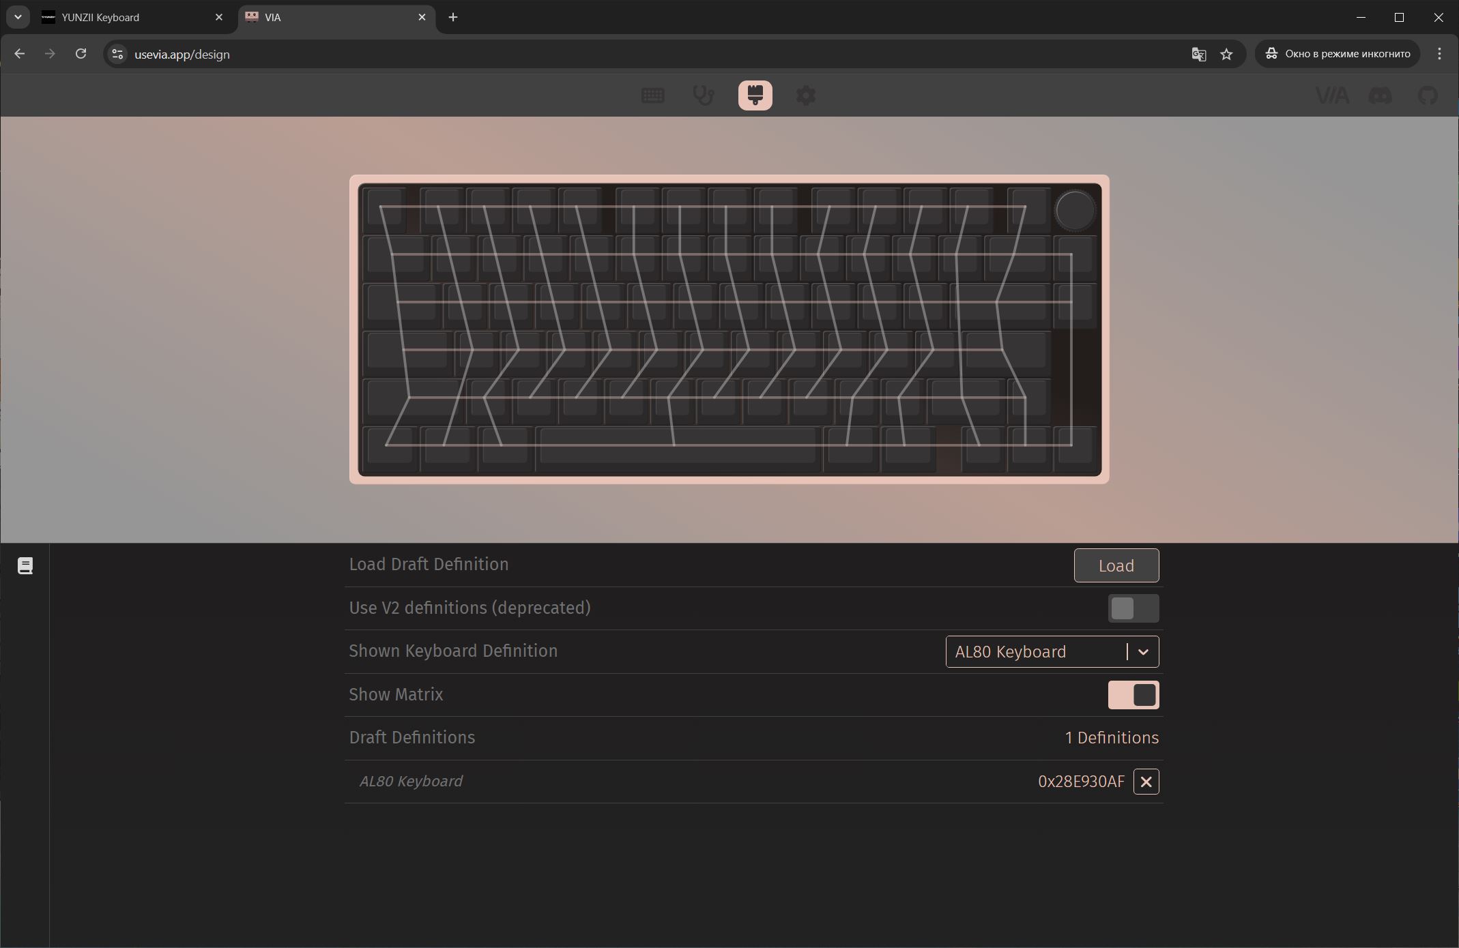Click the Load draft definition button

click(1116, 565)
